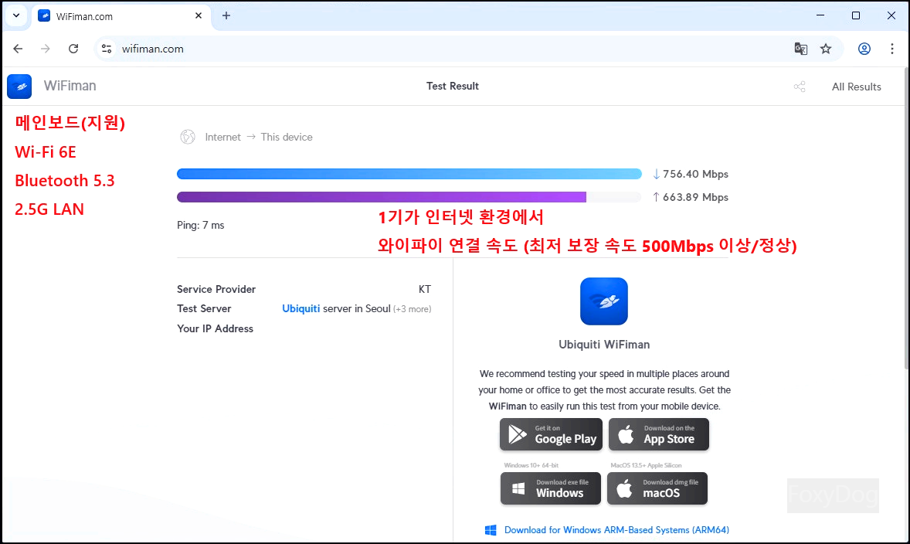The image size is (910, 544).
Task: Download the Windows exe file
Action: point(550,488)
